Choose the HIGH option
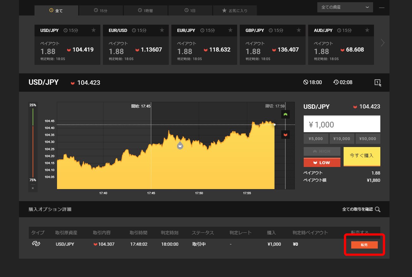This screenshot has width=412, height=277. (x=322, y=151)
